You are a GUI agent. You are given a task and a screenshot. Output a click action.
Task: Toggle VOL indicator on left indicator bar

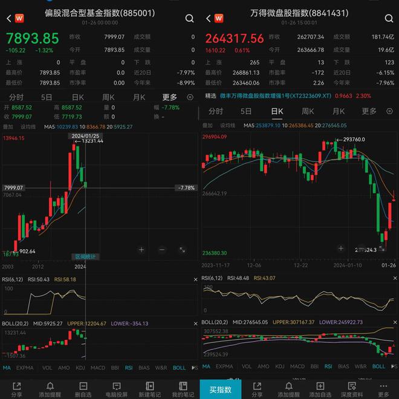[47, 368]
